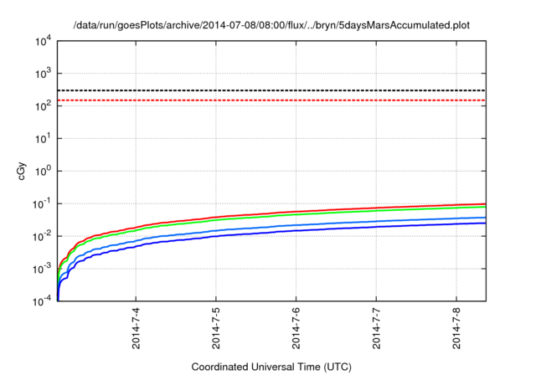Click the cGy y-axis label
Viewport: 536px width, 375px height.
[x=22, y=172]
